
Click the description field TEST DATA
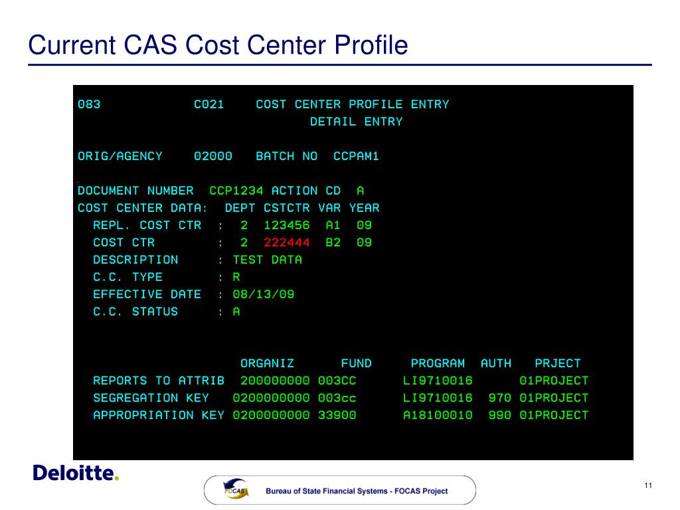267,260
